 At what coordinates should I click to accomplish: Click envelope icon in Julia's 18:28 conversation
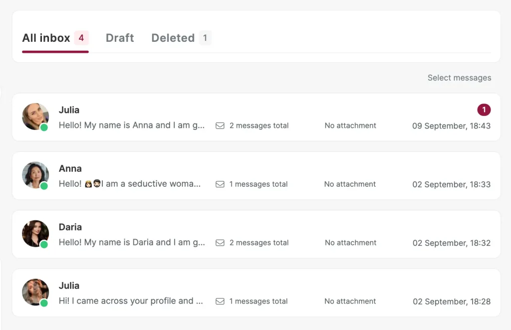click(x=220, y=301)
